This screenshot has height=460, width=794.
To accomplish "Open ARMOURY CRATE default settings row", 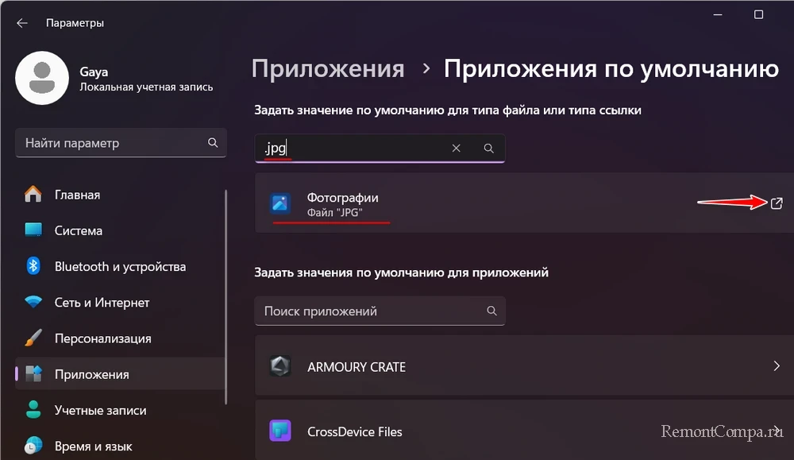I will [x=524, y=365].
